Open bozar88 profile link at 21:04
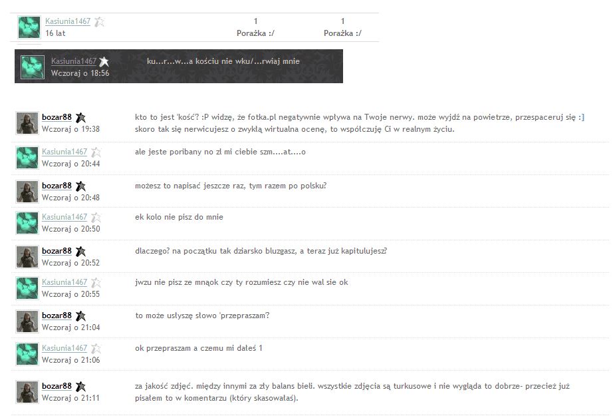 [x=57, y=316]
